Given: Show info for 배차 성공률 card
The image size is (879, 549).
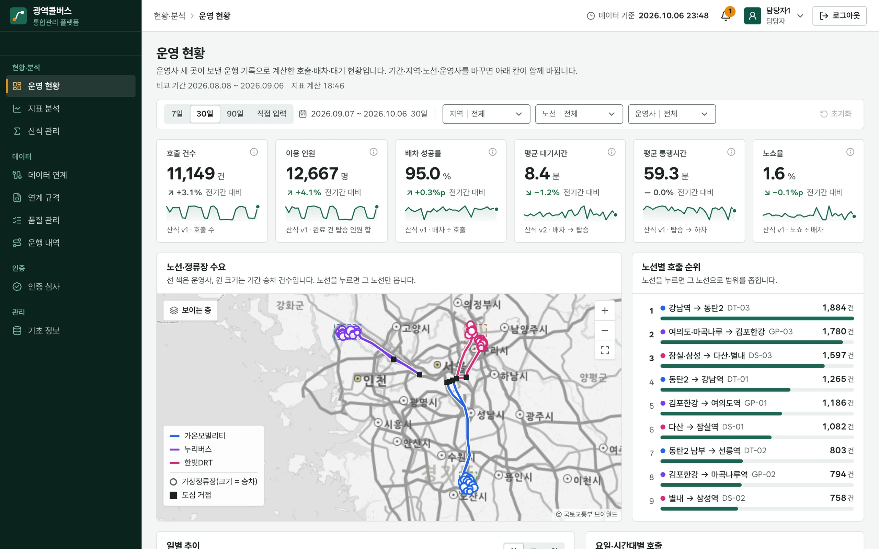Looking at the screenshot, I should 492,152.
